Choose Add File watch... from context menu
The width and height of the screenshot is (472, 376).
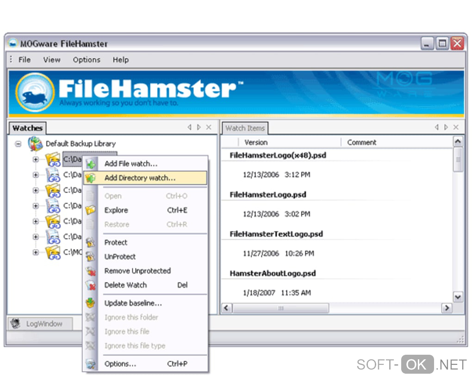pos(145,164)
